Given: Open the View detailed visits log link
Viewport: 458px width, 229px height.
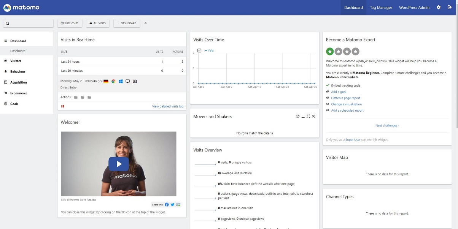Looking at the screenshot, I should click(168, 106).
